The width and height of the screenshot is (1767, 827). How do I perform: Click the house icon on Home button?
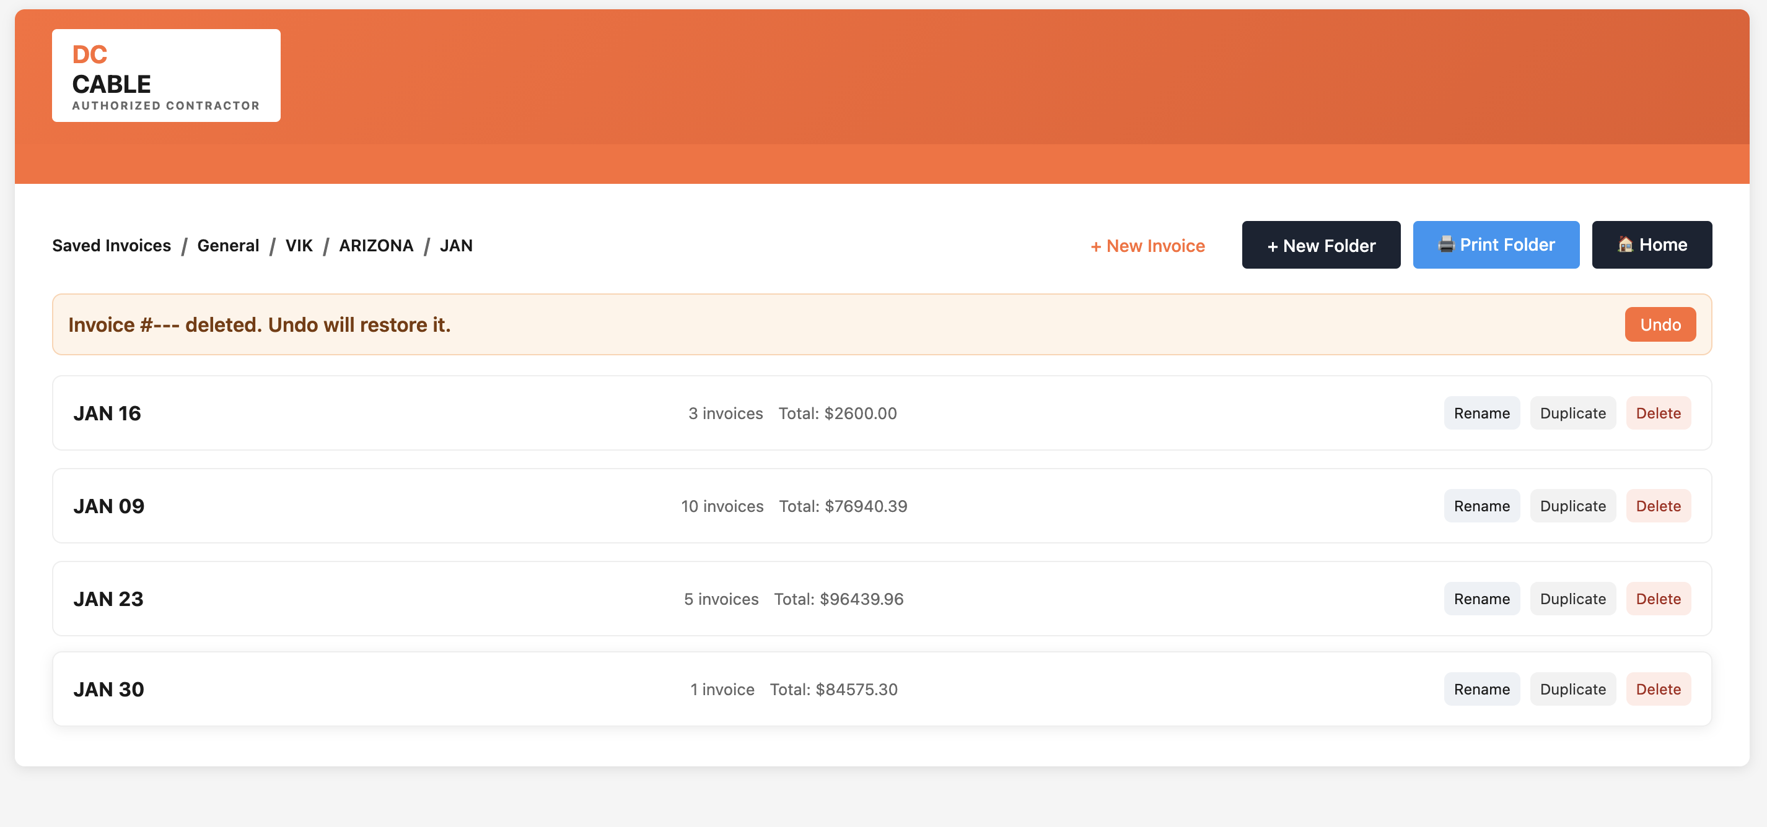tap(1624, 245)
